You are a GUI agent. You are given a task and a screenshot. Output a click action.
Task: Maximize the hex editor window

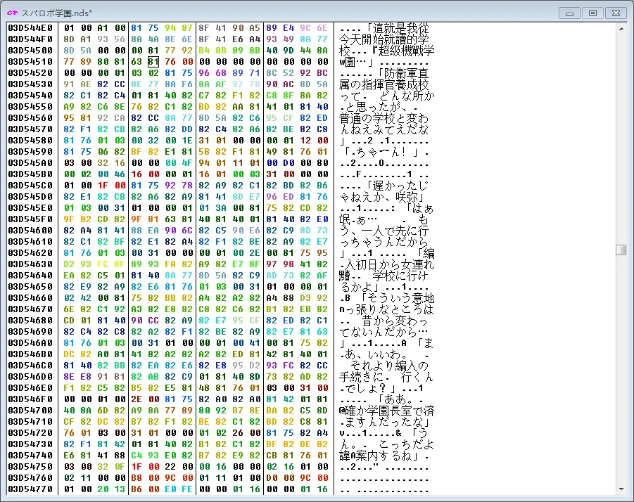pyautogui.click(x=592, y=13)
